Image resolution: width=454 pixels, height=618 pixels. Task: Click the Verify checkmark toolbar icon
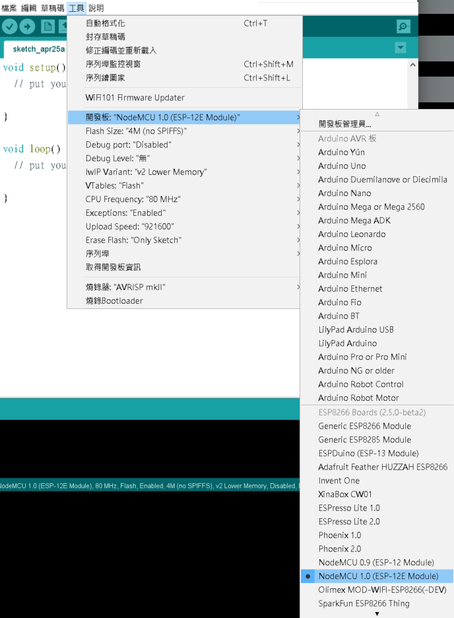[x=9, y=27]
